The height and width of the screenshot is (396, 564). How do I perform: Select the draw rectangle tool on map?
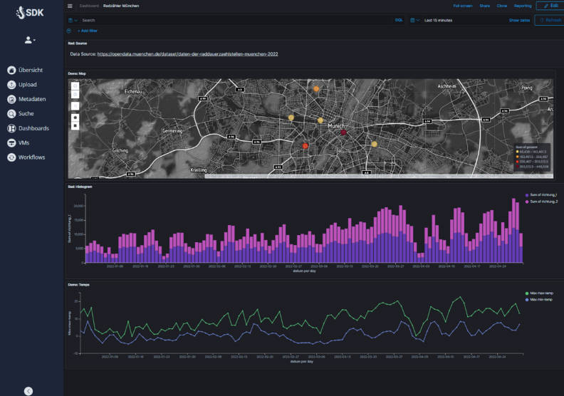tap(75, 126)
